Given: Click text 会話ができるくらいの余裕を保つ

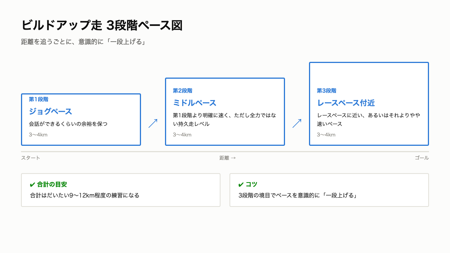Looking at the screenshot, I should (68, 124).
